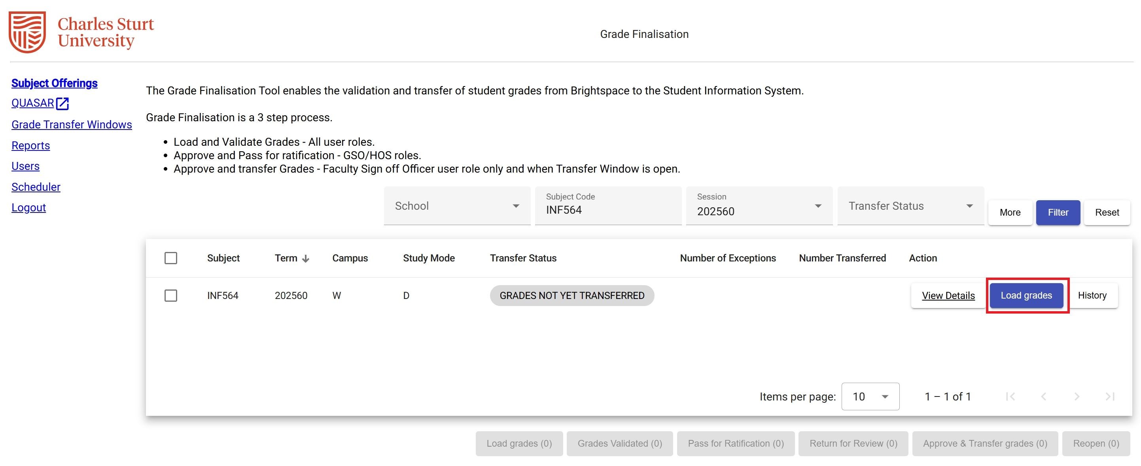Go to first page pagination icon
This screenshot has height=466, width=1141.
tap(1010, 396)
